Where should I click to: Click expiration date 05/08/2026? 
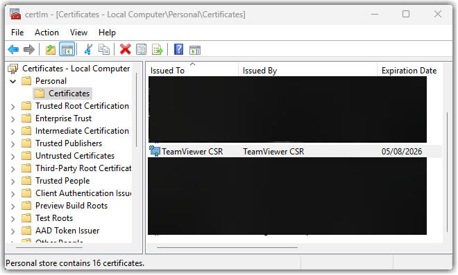point(402,151)
